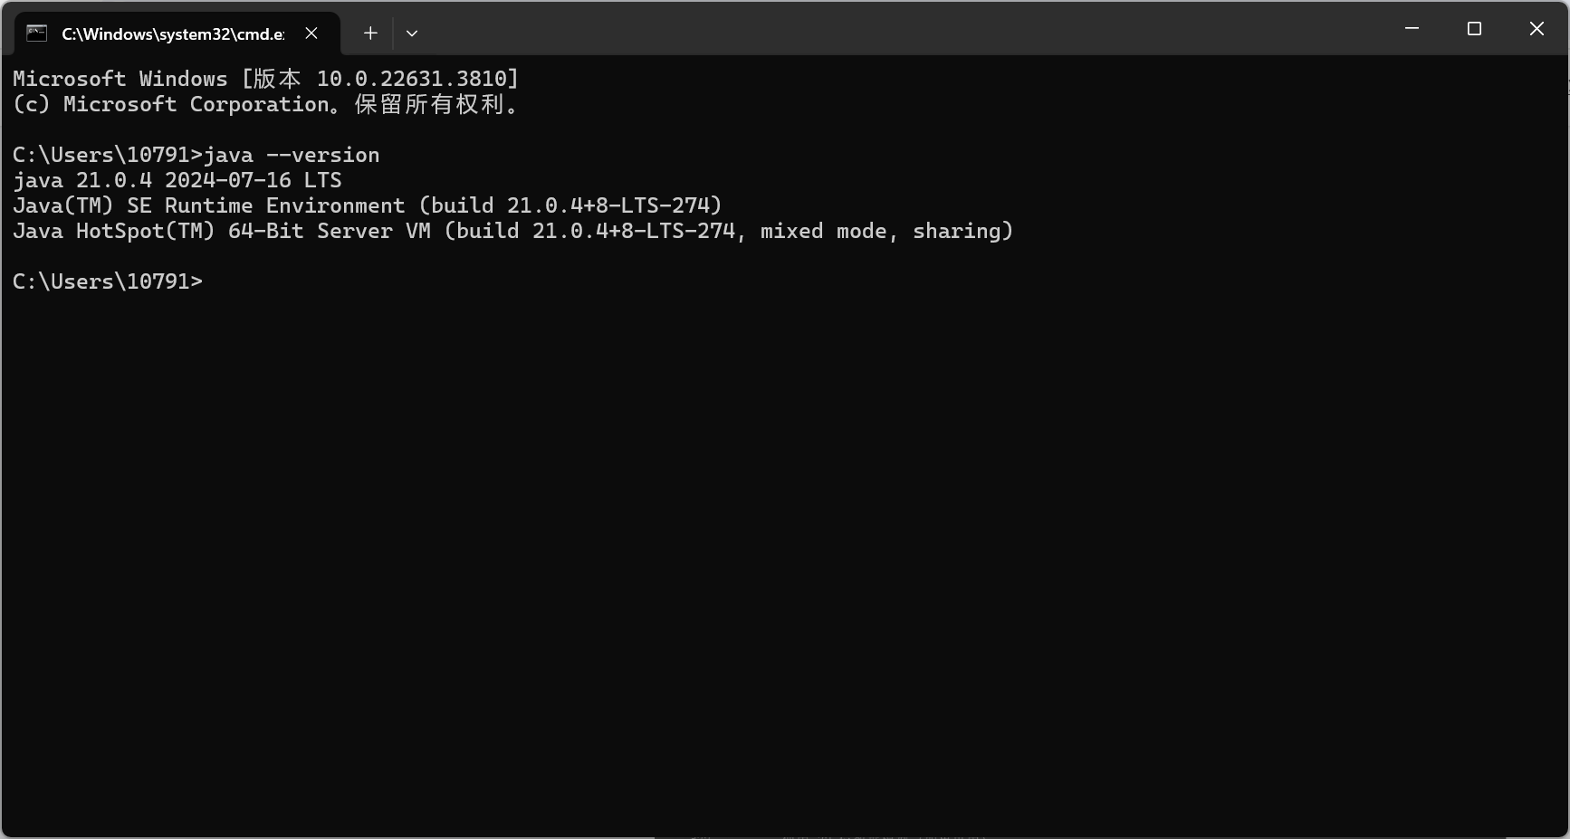Viewport: 1570px width, 839px height.
Task: Click the last C:\Users\10791> prompt
Action: pos(108,281)
